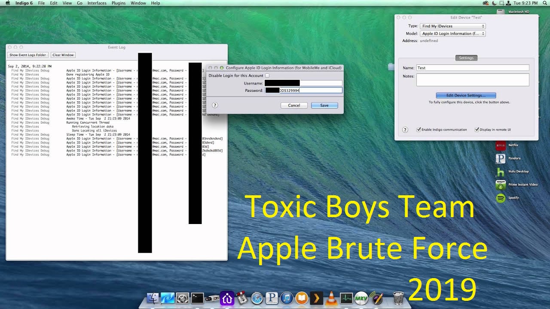
Task: Open security camera app in dock
Action: pyautogui.click(x=212, y=298)
